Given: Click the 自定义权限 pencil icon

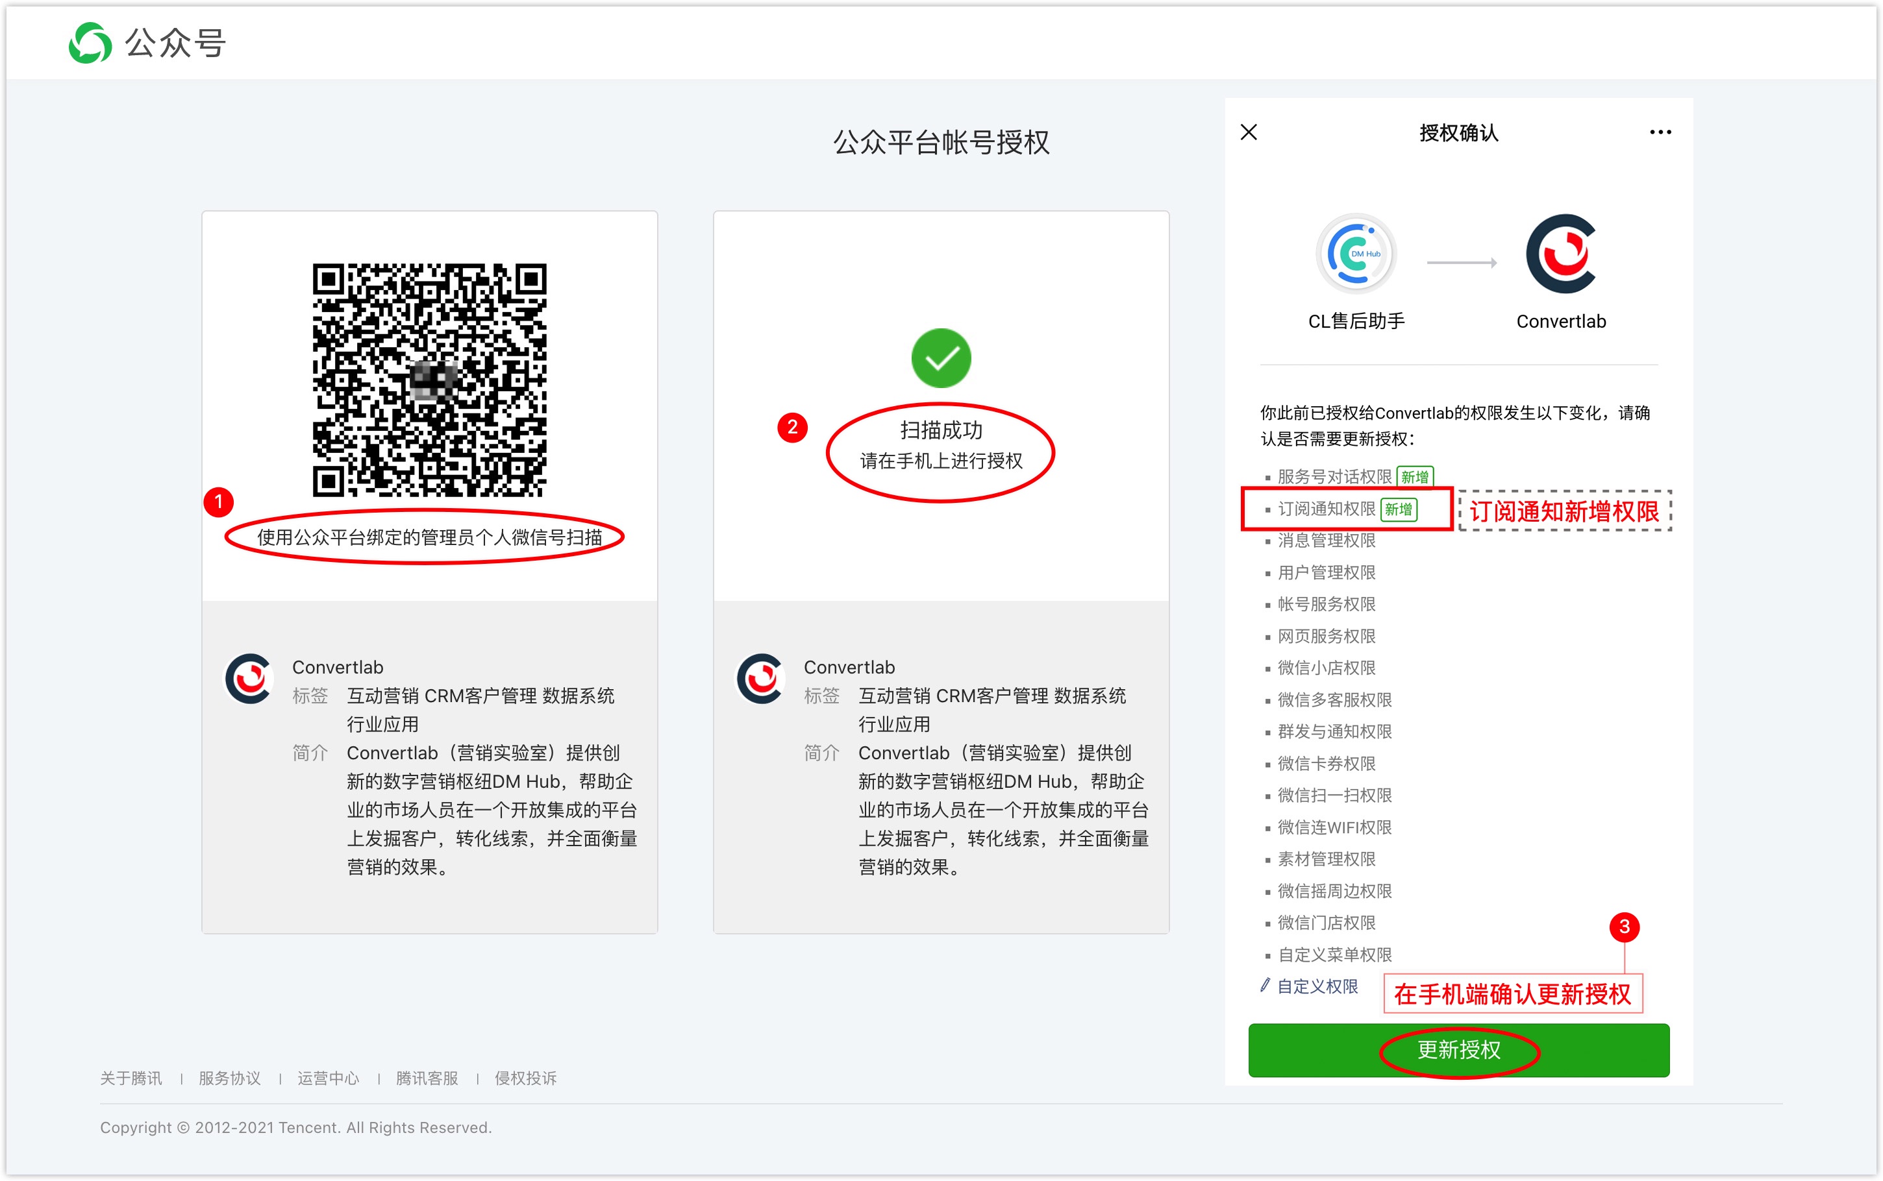Looking at the screenshot, I should point(1265,985).
